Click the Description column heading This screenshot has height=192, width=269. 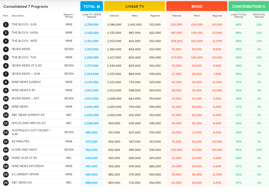tap(17, 16)
